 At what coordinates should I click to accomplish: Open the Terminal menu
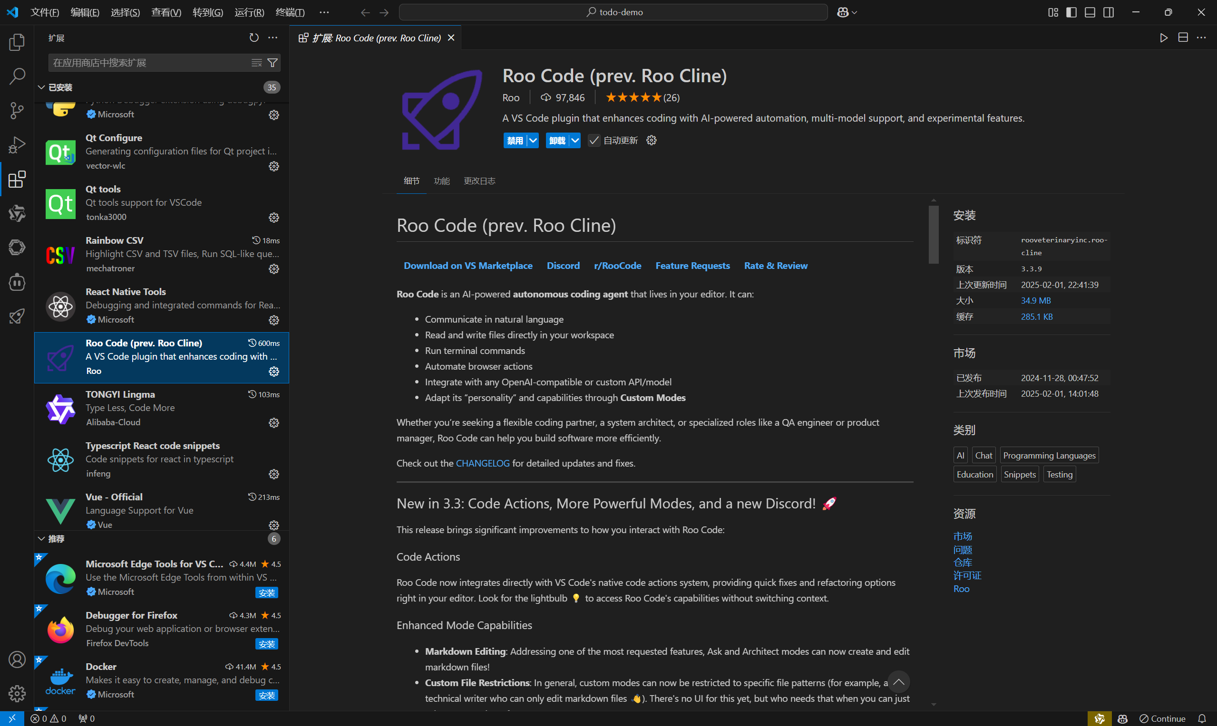290,12
